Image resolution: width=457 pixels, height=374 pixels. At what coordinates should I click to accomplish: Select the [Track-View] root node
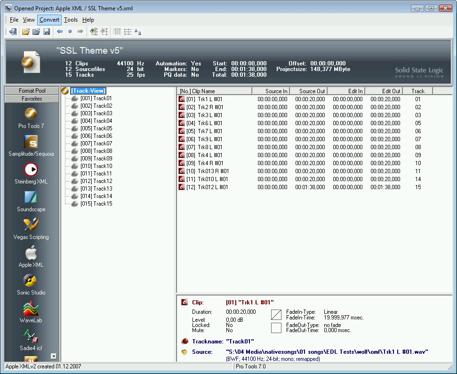click(88, 91)
